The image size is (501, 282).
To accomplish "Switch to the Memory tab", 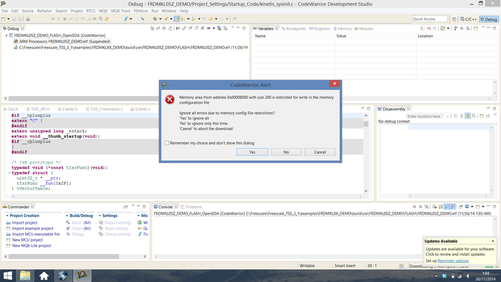I will (343, 29).
